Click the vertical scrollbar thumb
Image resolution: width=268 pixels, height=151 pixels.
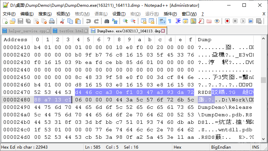(x=263, y=80)
